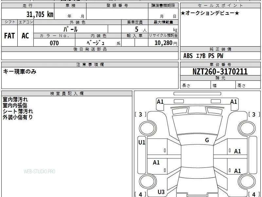This screenshot has width=262, height=197.
Task: Click the inspector note 室内内張傷
Action: click(15, 105)
